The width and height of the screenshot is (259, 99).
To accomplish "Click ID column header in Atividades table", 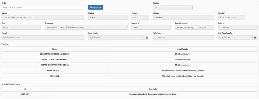I will (x=25, y=89).
